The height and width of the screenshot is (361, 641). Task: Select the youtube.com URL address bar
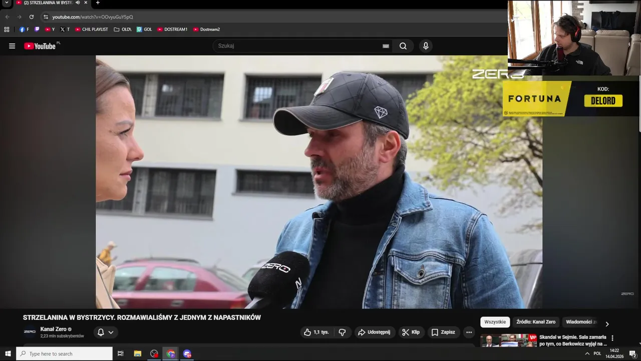(93, 17)
